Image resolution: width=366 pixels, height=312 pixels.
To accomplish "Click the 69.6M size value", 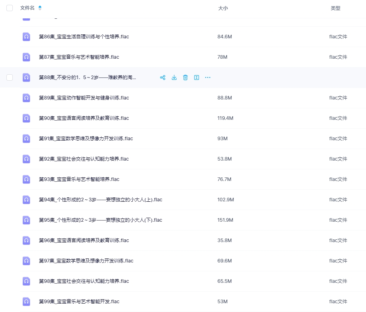I will (225, 260).
